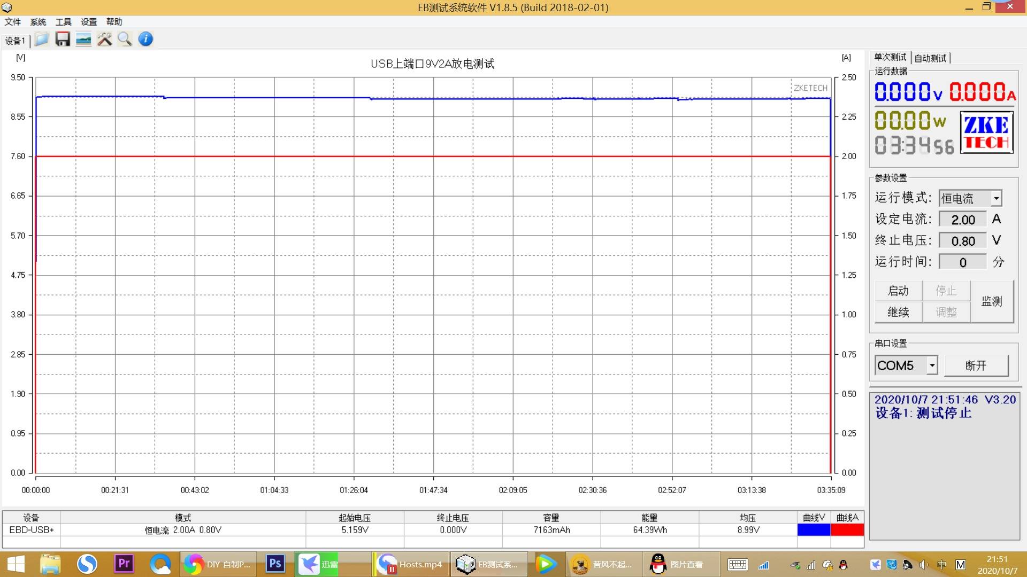The image size is (1027, 577).
Task: Click the ZKE TECH logo
Action: pyautogui.click(x=986, y=132)
